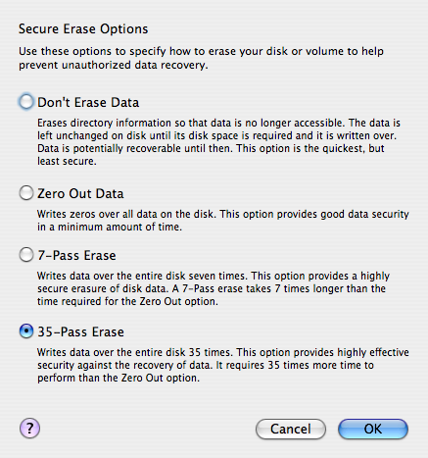
Task: Click the Don't Erase Data label text
Action: point(88,102)
